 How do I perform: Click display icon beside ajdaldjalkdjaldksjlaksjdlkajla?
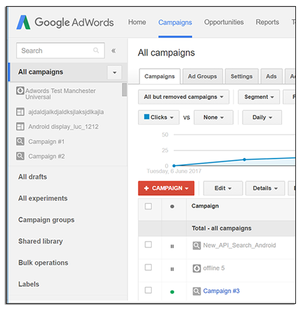20,112
